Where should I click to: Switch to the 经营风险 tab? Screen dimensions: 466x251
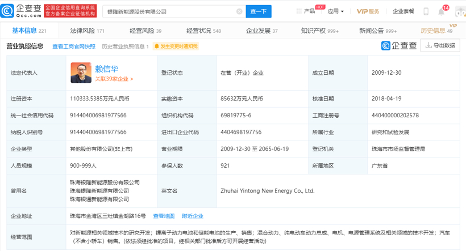pos(145,31)
